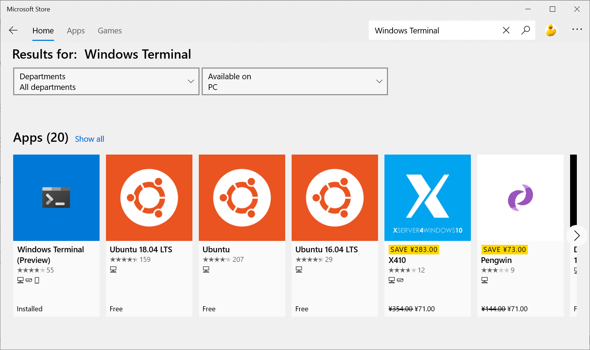
Task: Open the See More ellipsis menu
Action: pos(577,29)
